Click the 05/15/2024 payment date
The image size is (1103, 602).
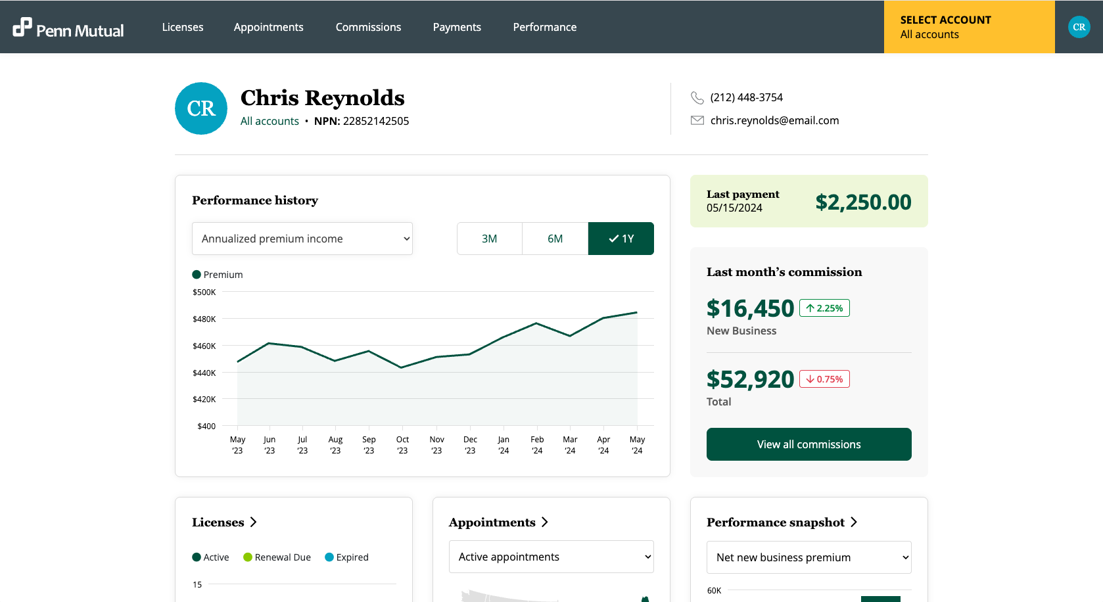pos(734,208)
